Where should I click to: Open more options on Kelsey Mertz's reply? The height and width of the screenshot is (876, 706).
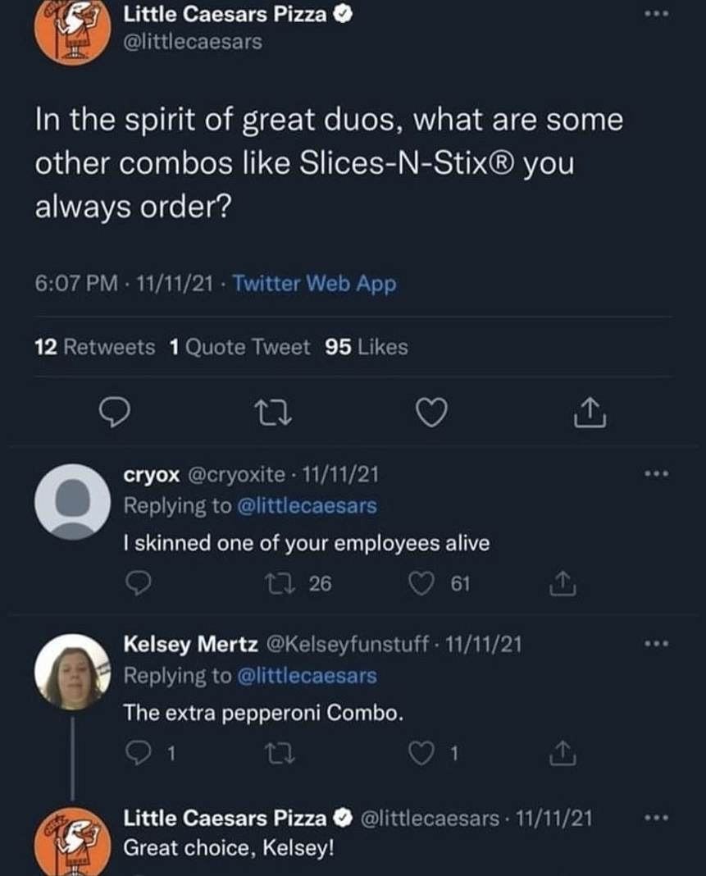click(x=655, y=645)
